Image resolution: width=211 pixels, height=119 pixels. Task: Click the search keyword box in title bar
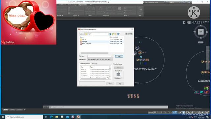pos(154,2)
